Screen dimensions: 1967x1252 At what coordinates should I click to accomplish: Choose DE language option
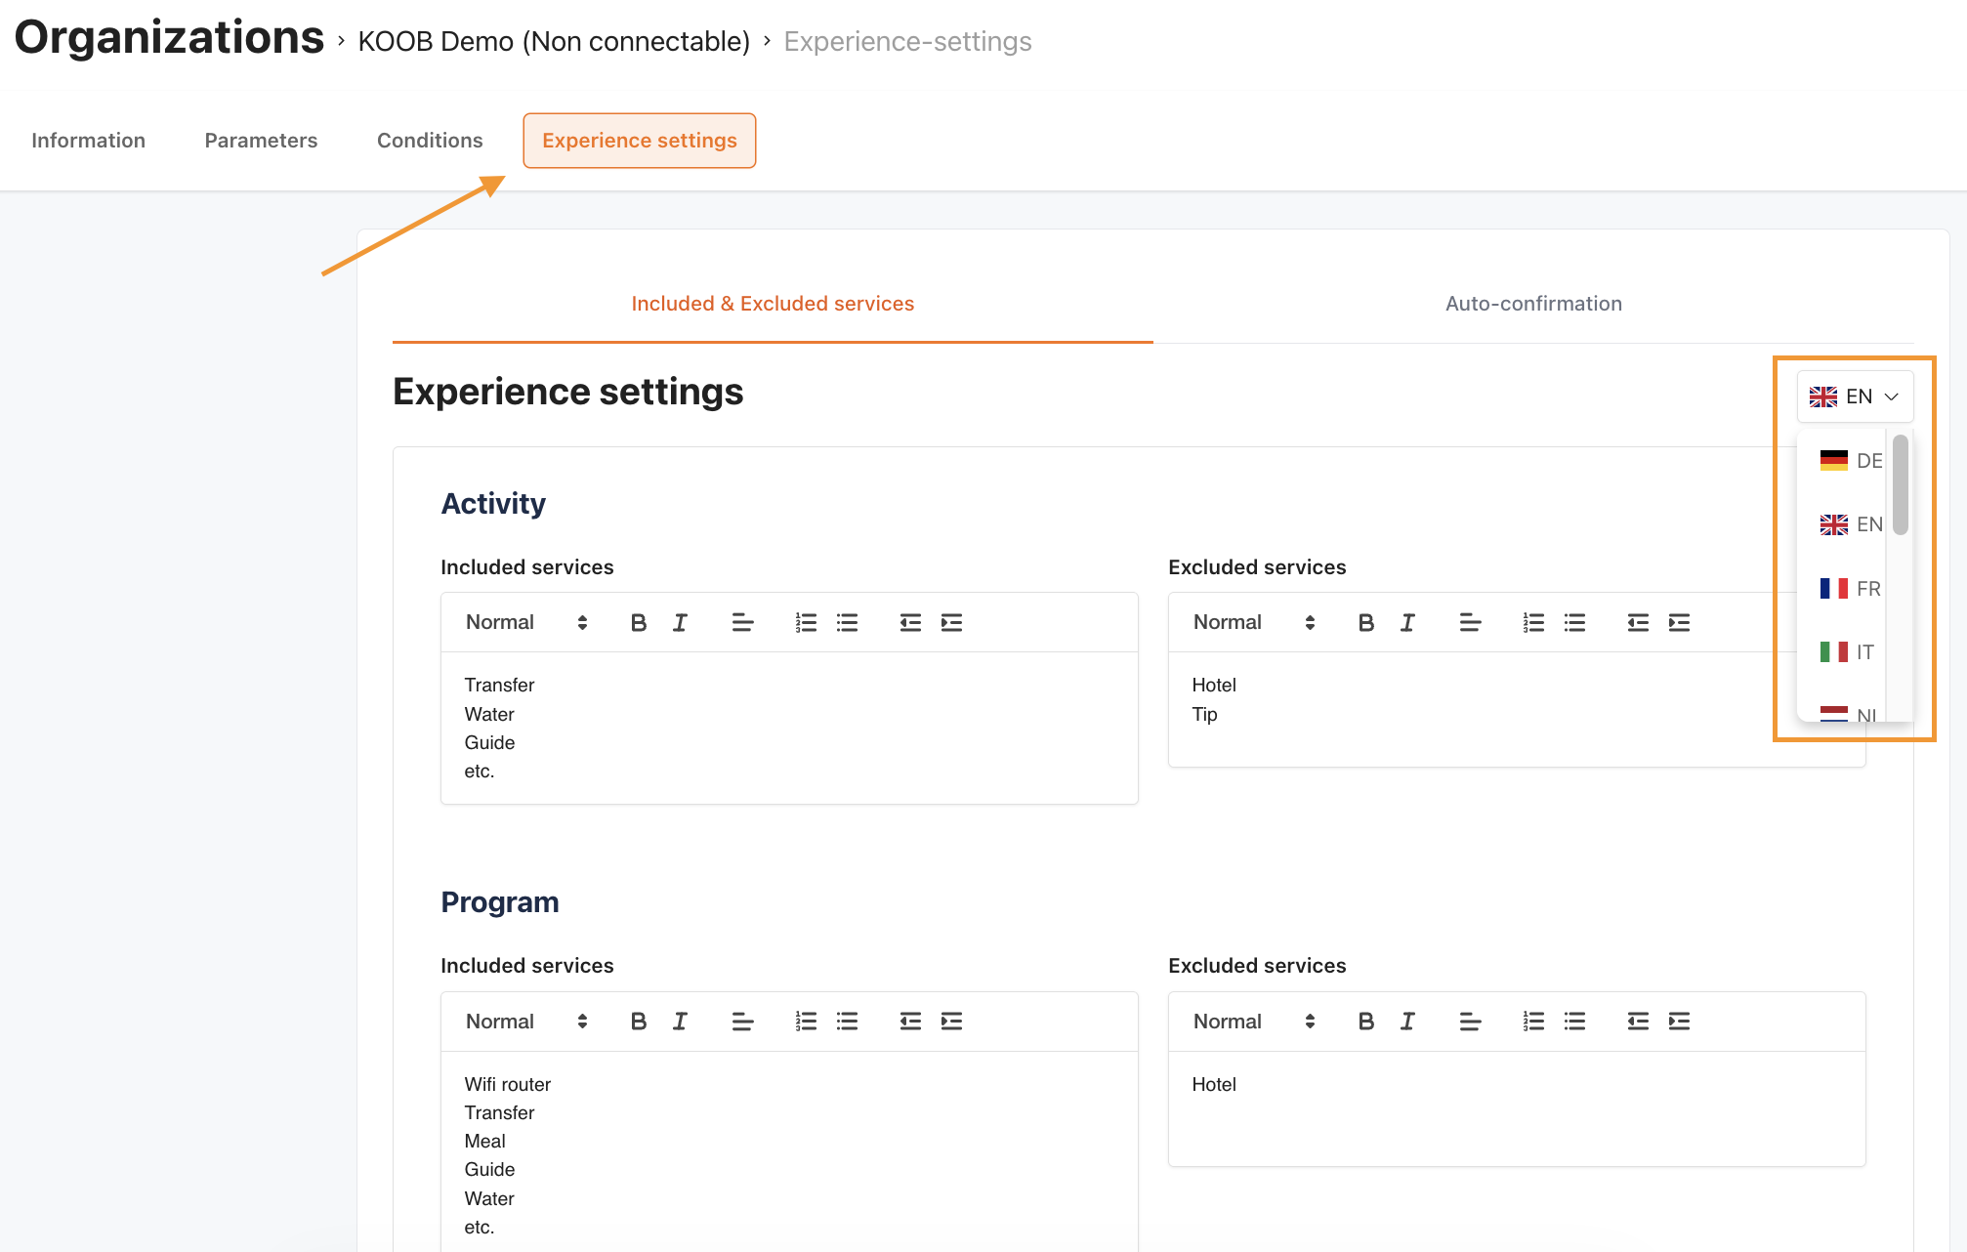[1850, 461]
